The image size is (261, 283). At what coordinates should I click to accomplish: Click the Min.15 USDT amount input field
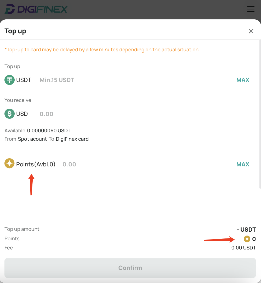(x=135, y=80)
